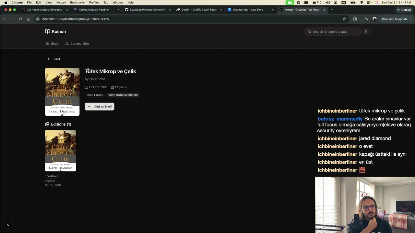
Task: Open the Bookmarks menu
Action: (x=77, y=2)
